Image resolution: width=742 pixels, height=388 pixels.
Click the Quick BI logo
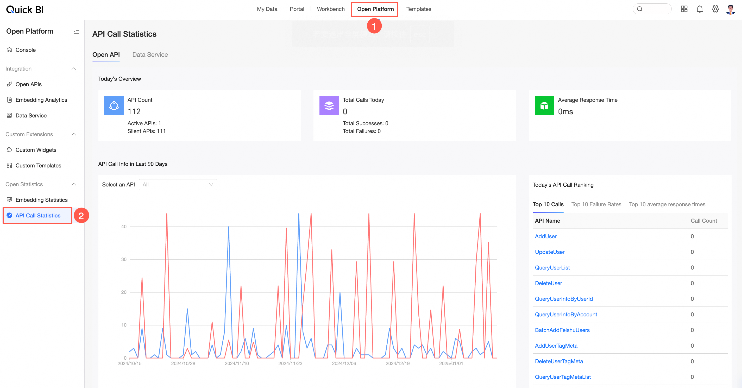click(x=25, y=10)
